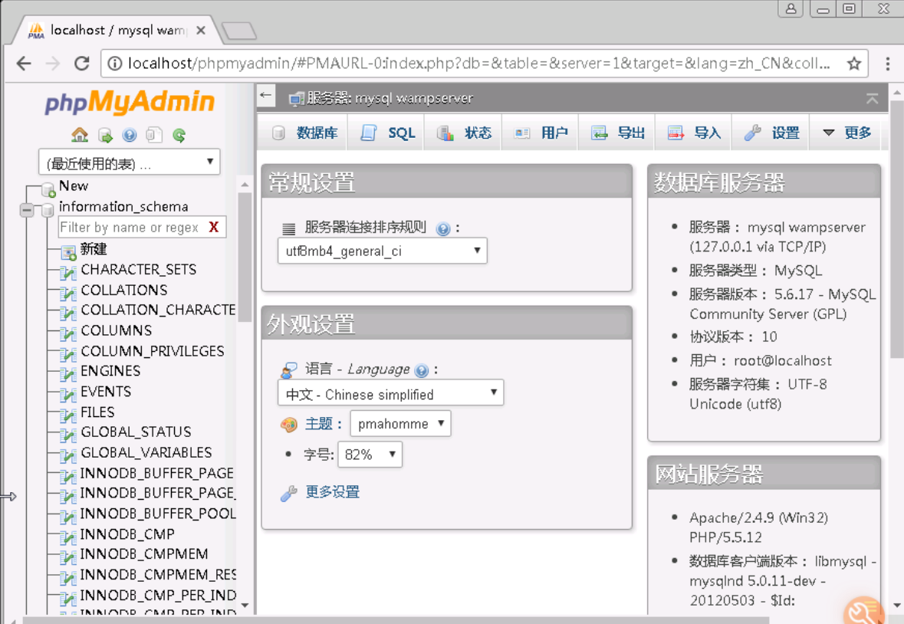This screenshot has width=904, height=624.
Task: Open the 82% font size dropdown
Action: coord(370,454)
